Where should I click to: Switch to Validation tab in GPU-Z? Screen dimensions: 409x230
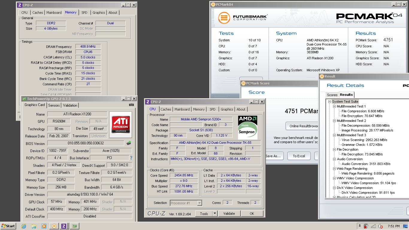click(70, 105)
